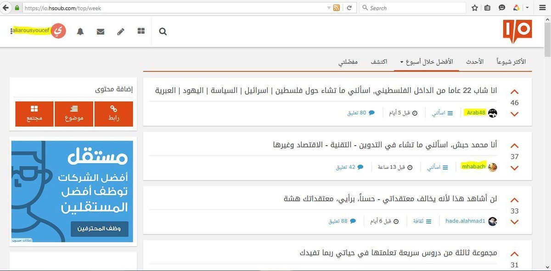This screenshot has height=271, width=551.
Task: Open the URL bar history dropdown arrow
Action: pyautogui.click(x=328, y=8)
